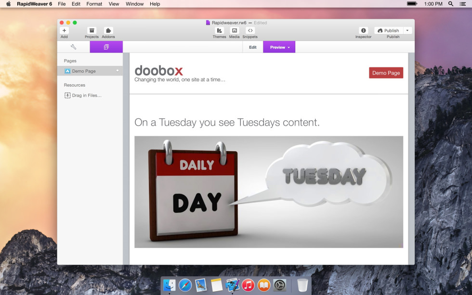The height and width of the screenshot is (295, 472).
Task: Click the Changing the world tagline
Action: tap(180, 80)
